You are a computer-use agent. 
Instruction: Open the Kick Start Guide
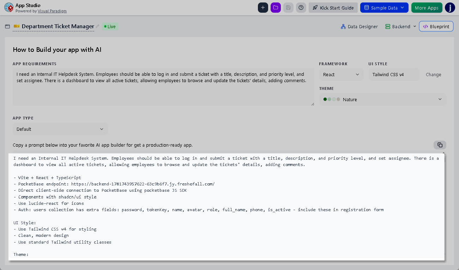[x=333, y=7]
